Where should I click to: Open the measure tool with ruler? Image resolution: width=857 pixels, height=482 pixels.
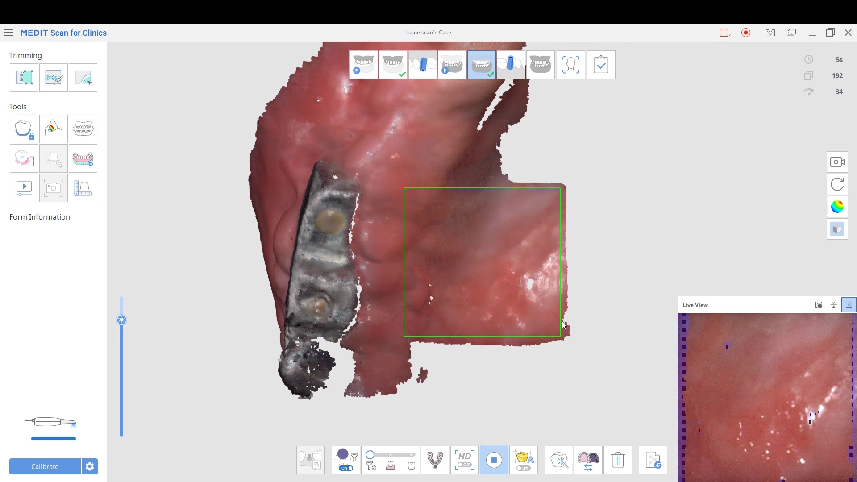(x=83, y=188)
